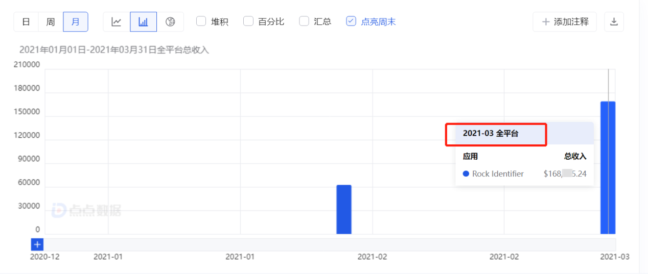Tick the 汇总 checkbox
Image resolution: width=648 pixels, height=274 pixels.
[x=304, y=21]
